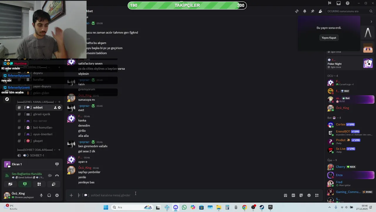Image resolution: width=376 pixels, height=212 pixels.
Task: Open the Help question mark icon
Action: (348, 3)
